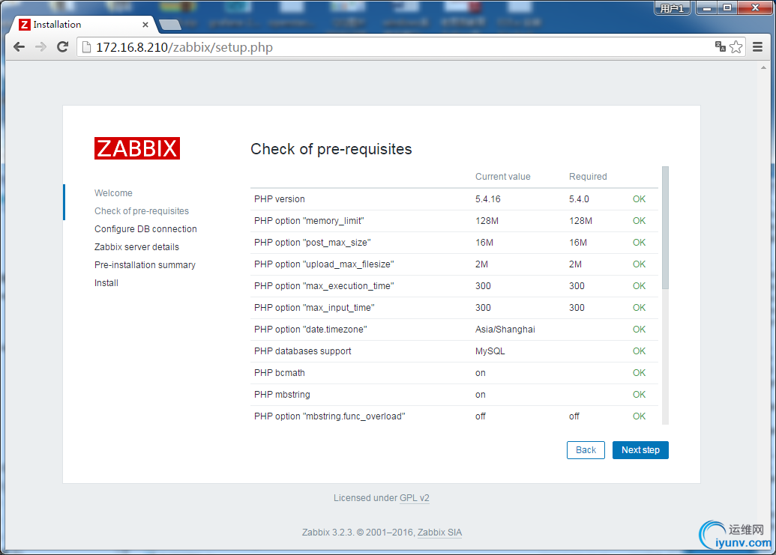
Task: Click current value "300" for max_input_time
Action: point(483,308)
